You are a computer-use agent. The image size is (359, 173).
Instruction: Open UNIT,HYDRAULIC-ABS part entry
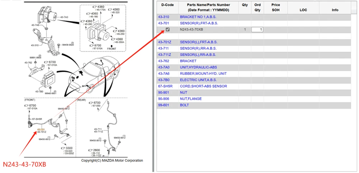point(198,67)
